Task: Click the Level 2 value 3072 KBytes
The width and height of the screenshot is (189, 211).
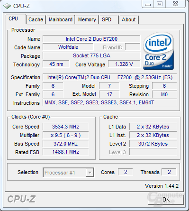Action: (x=153, y=144)
